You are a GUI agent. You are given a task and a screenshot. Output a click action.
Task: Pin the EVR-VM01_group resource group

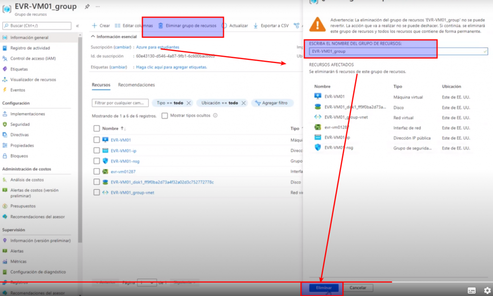(87, 6)
